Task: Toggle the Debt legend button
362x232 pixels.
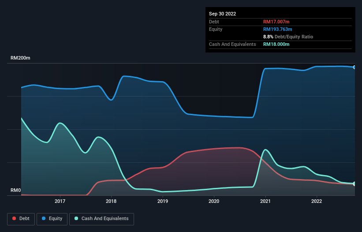Action: [21, 219]
